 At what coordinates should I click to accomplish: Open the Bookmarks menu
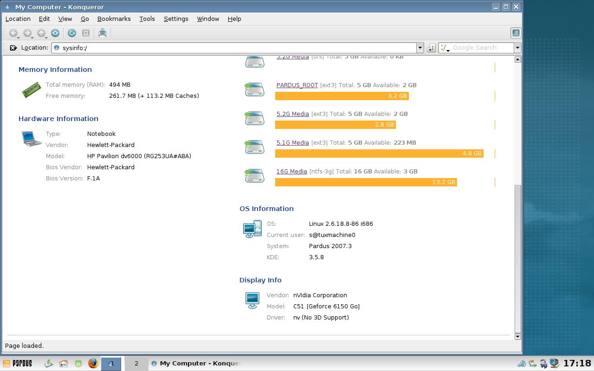click(114, 19)
